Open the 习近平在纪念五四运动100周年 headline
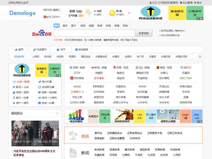The height and width of the screenshot is (159, 212). [34, 153]
